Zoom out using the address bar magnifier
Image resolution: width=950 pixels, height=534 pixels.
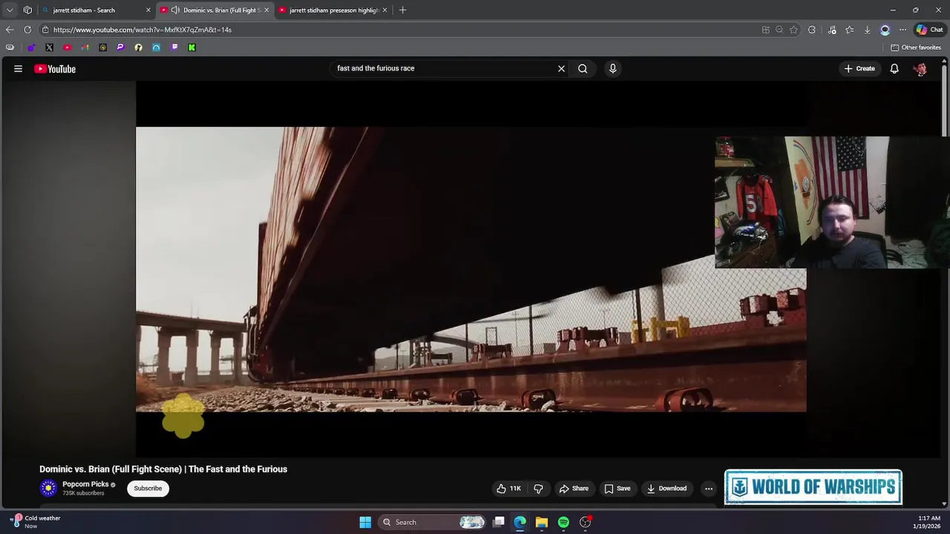779,30
